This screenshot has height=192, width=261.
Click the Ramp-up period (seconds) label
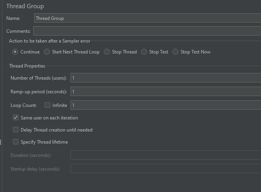[39, 92]
